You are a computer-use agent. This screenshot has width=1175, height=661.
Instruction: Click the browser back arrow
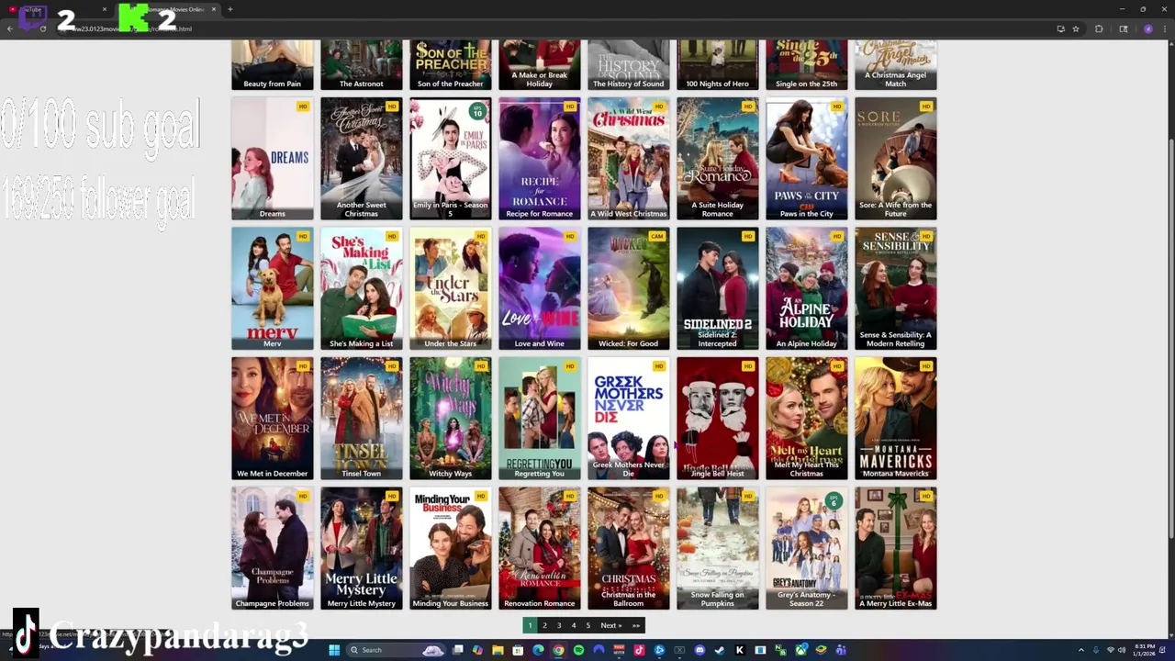coord(9,28)
